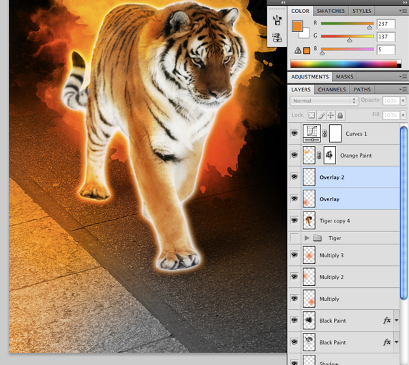Hide the Overlay 2 layer

click(x=294, y=177)
